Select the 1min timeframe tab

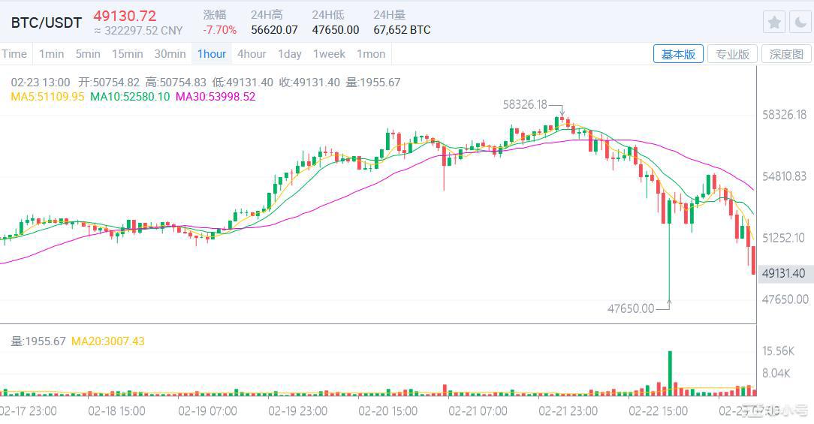[x=52, y=54]
